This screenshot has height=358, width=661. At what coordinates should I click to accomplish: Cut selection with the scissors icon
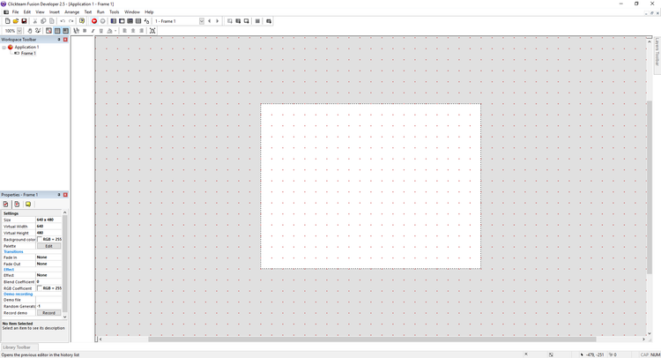coord(35,21)
